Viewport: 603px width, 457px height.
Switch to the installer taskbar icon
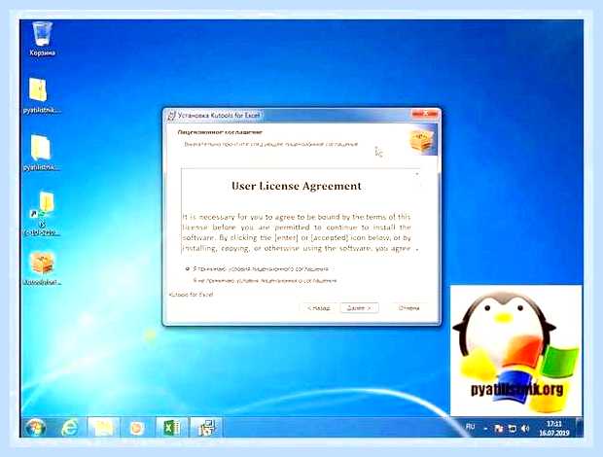(x=206, y=428)
